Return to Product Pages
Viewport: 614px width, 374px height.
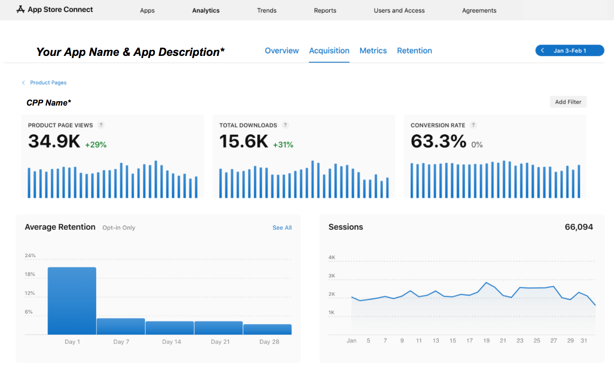pyautogui.click(x=48, y=83)
